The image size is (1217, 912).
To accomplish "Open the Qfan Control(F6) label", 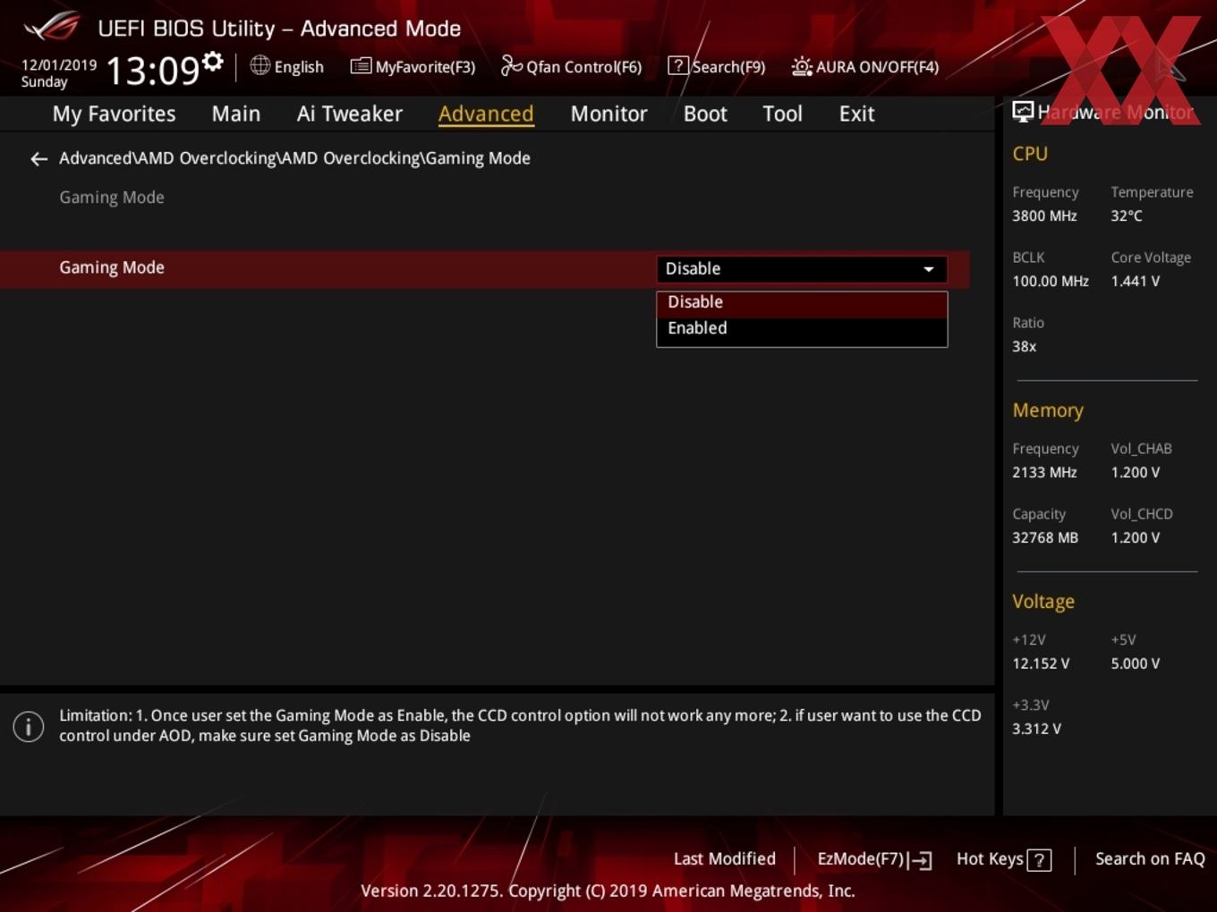I will [x=583, y=67].
